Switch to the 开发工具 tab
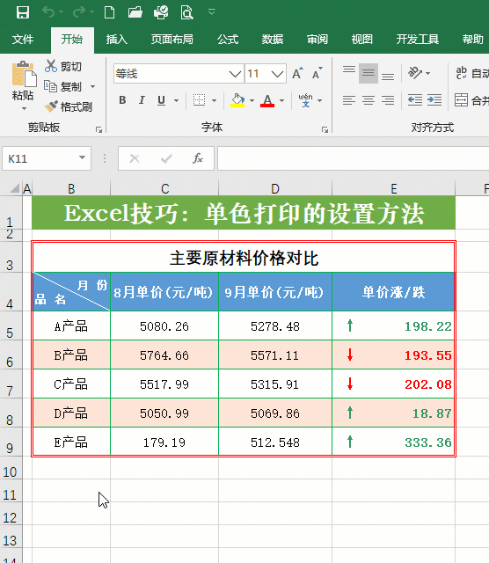Image resolution: width=489 pixels, height=563 pixels. coord(418,39)
